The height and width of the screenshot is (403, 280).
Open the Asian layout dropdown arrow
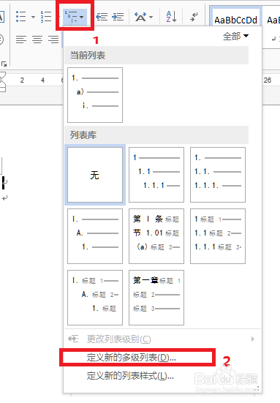pyautogui.click(x=151, y=18)
